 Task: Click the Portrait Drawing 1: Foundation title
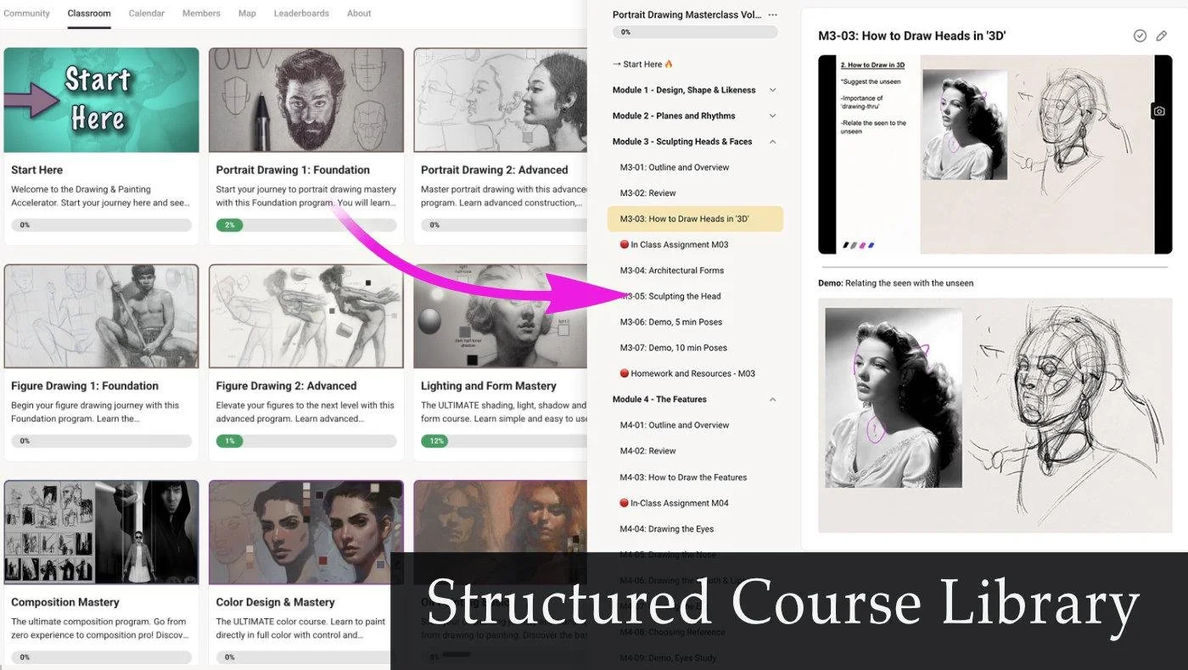(x=293, y=170)
